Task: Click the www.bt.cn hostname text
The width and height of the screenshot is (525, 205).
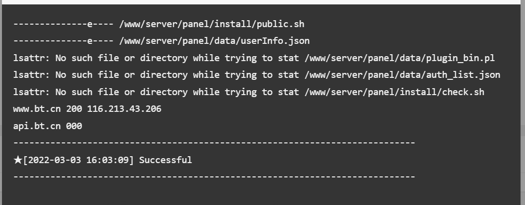Action: click(37, 109)
